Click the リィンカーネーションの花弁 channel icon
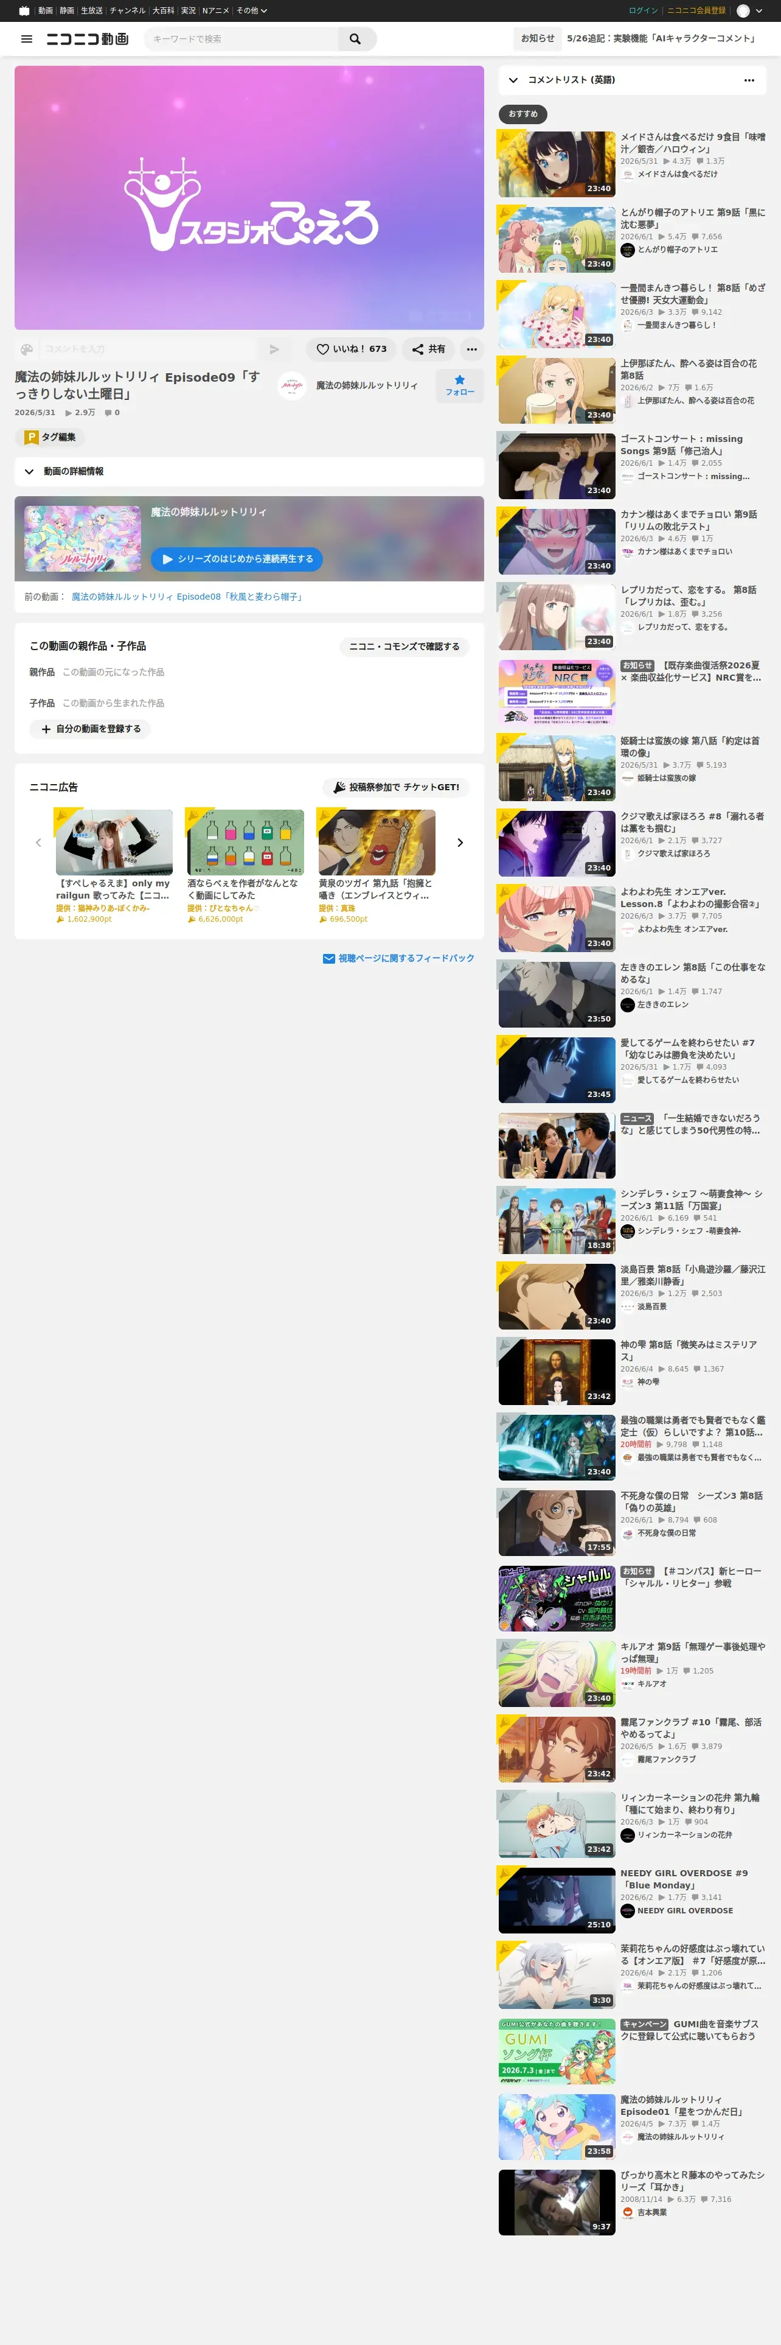The height and width of the screenshot is (2345, 781). (x=627, y=1835)
